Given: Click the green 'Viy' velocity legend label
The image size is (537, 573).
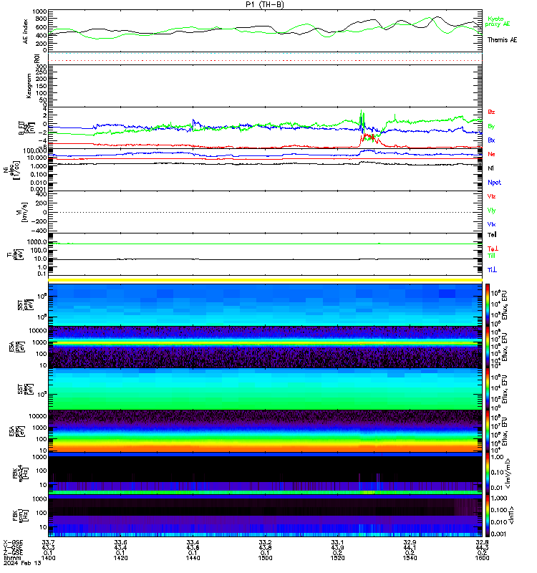Looking at the screenshot, I should click(x=491, y=211).
